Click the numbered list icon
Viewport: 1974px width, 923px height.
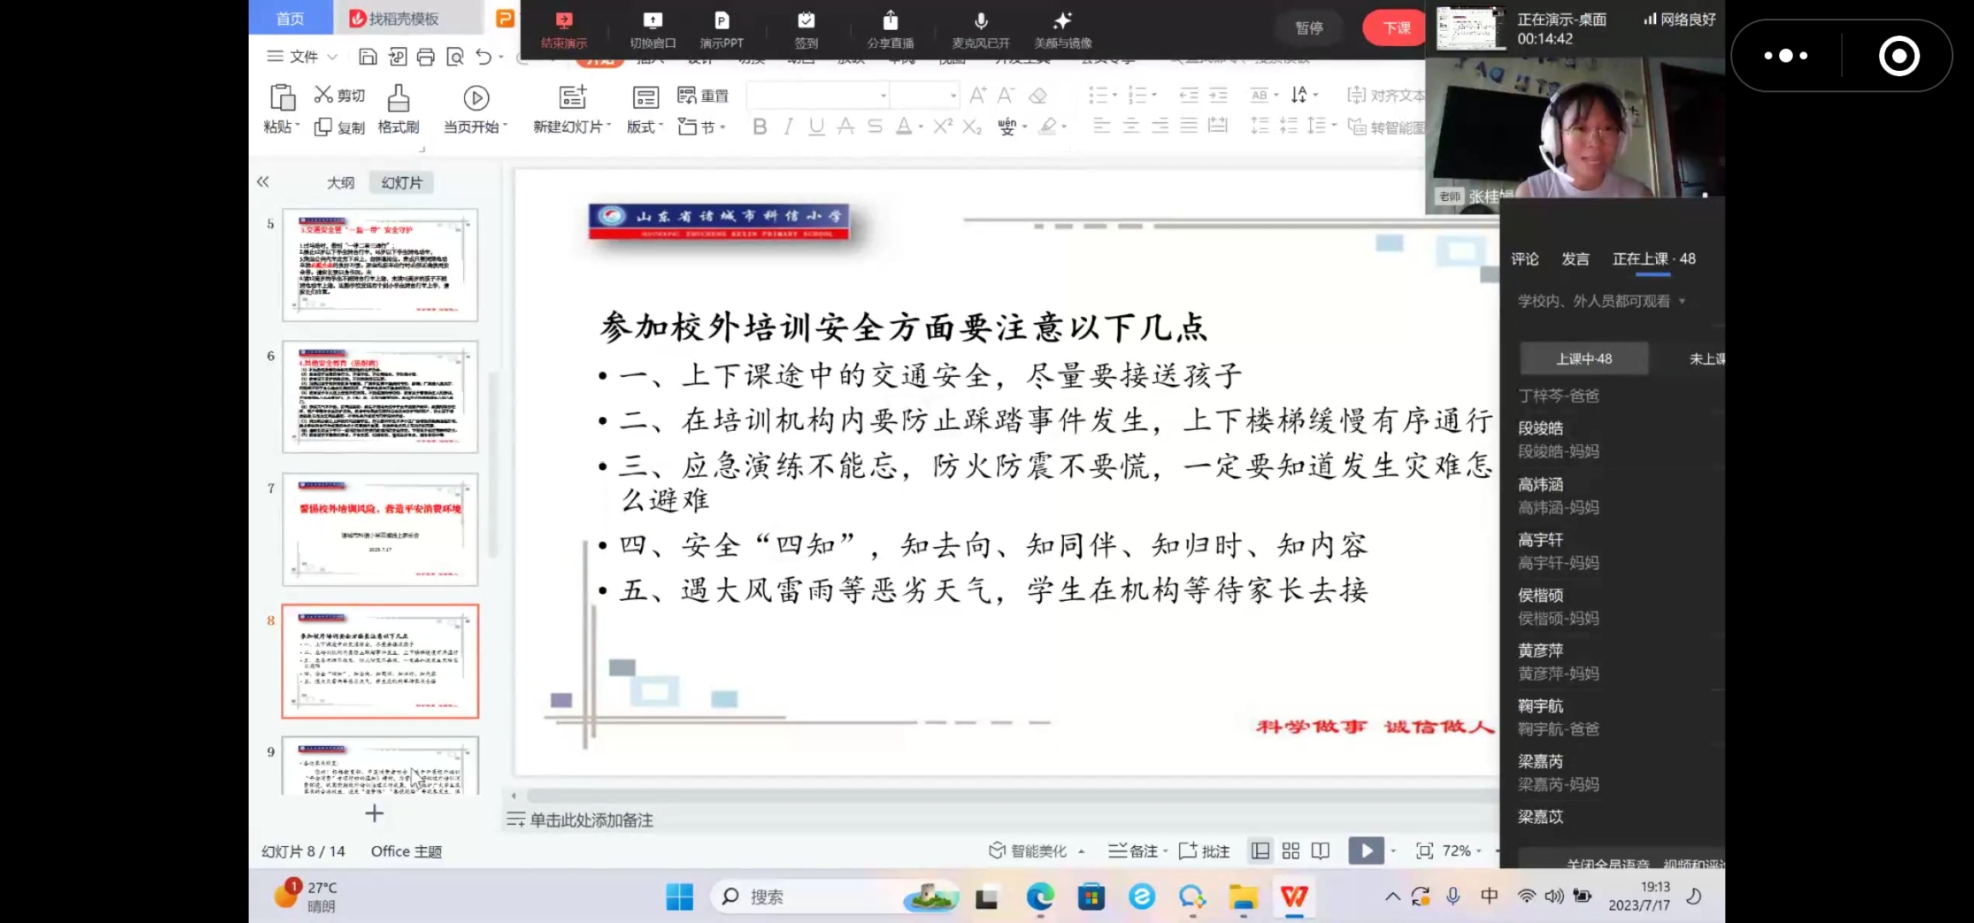pos(1137,95)
